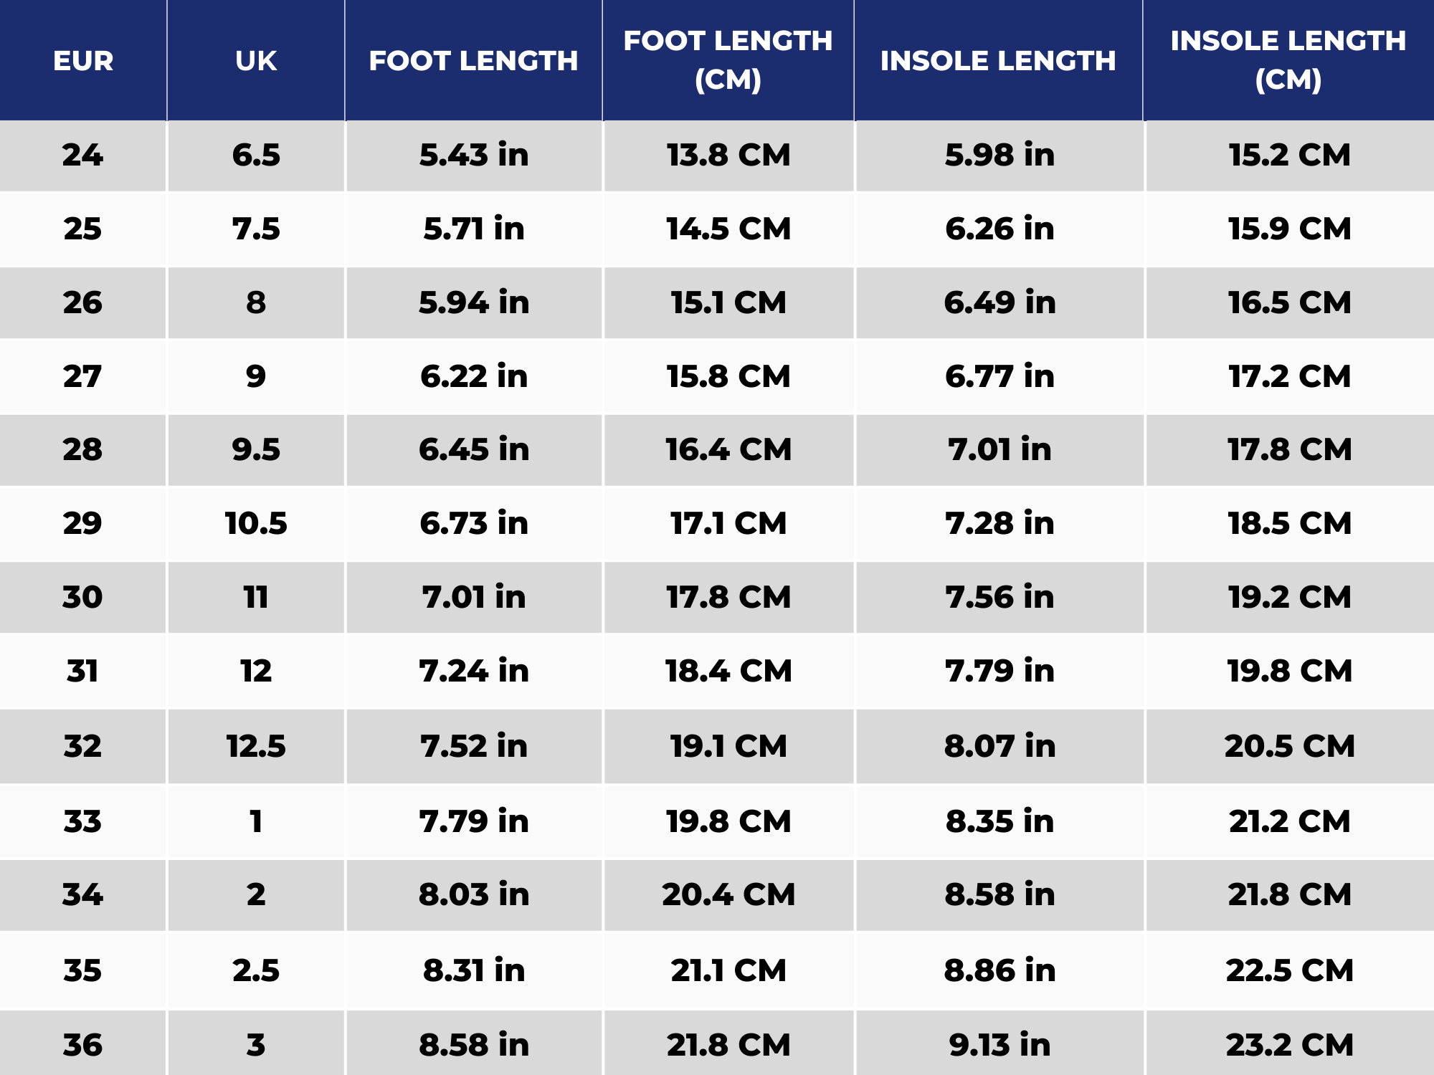This screenshot has width=1434, height=1075.
Task: Click EUR size 29 cell
Action: (83, 524)
